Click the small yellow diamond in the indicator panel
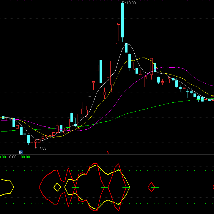Image resolution: width=214 pixels, height=214 pixels. click(x=57, y=187)
